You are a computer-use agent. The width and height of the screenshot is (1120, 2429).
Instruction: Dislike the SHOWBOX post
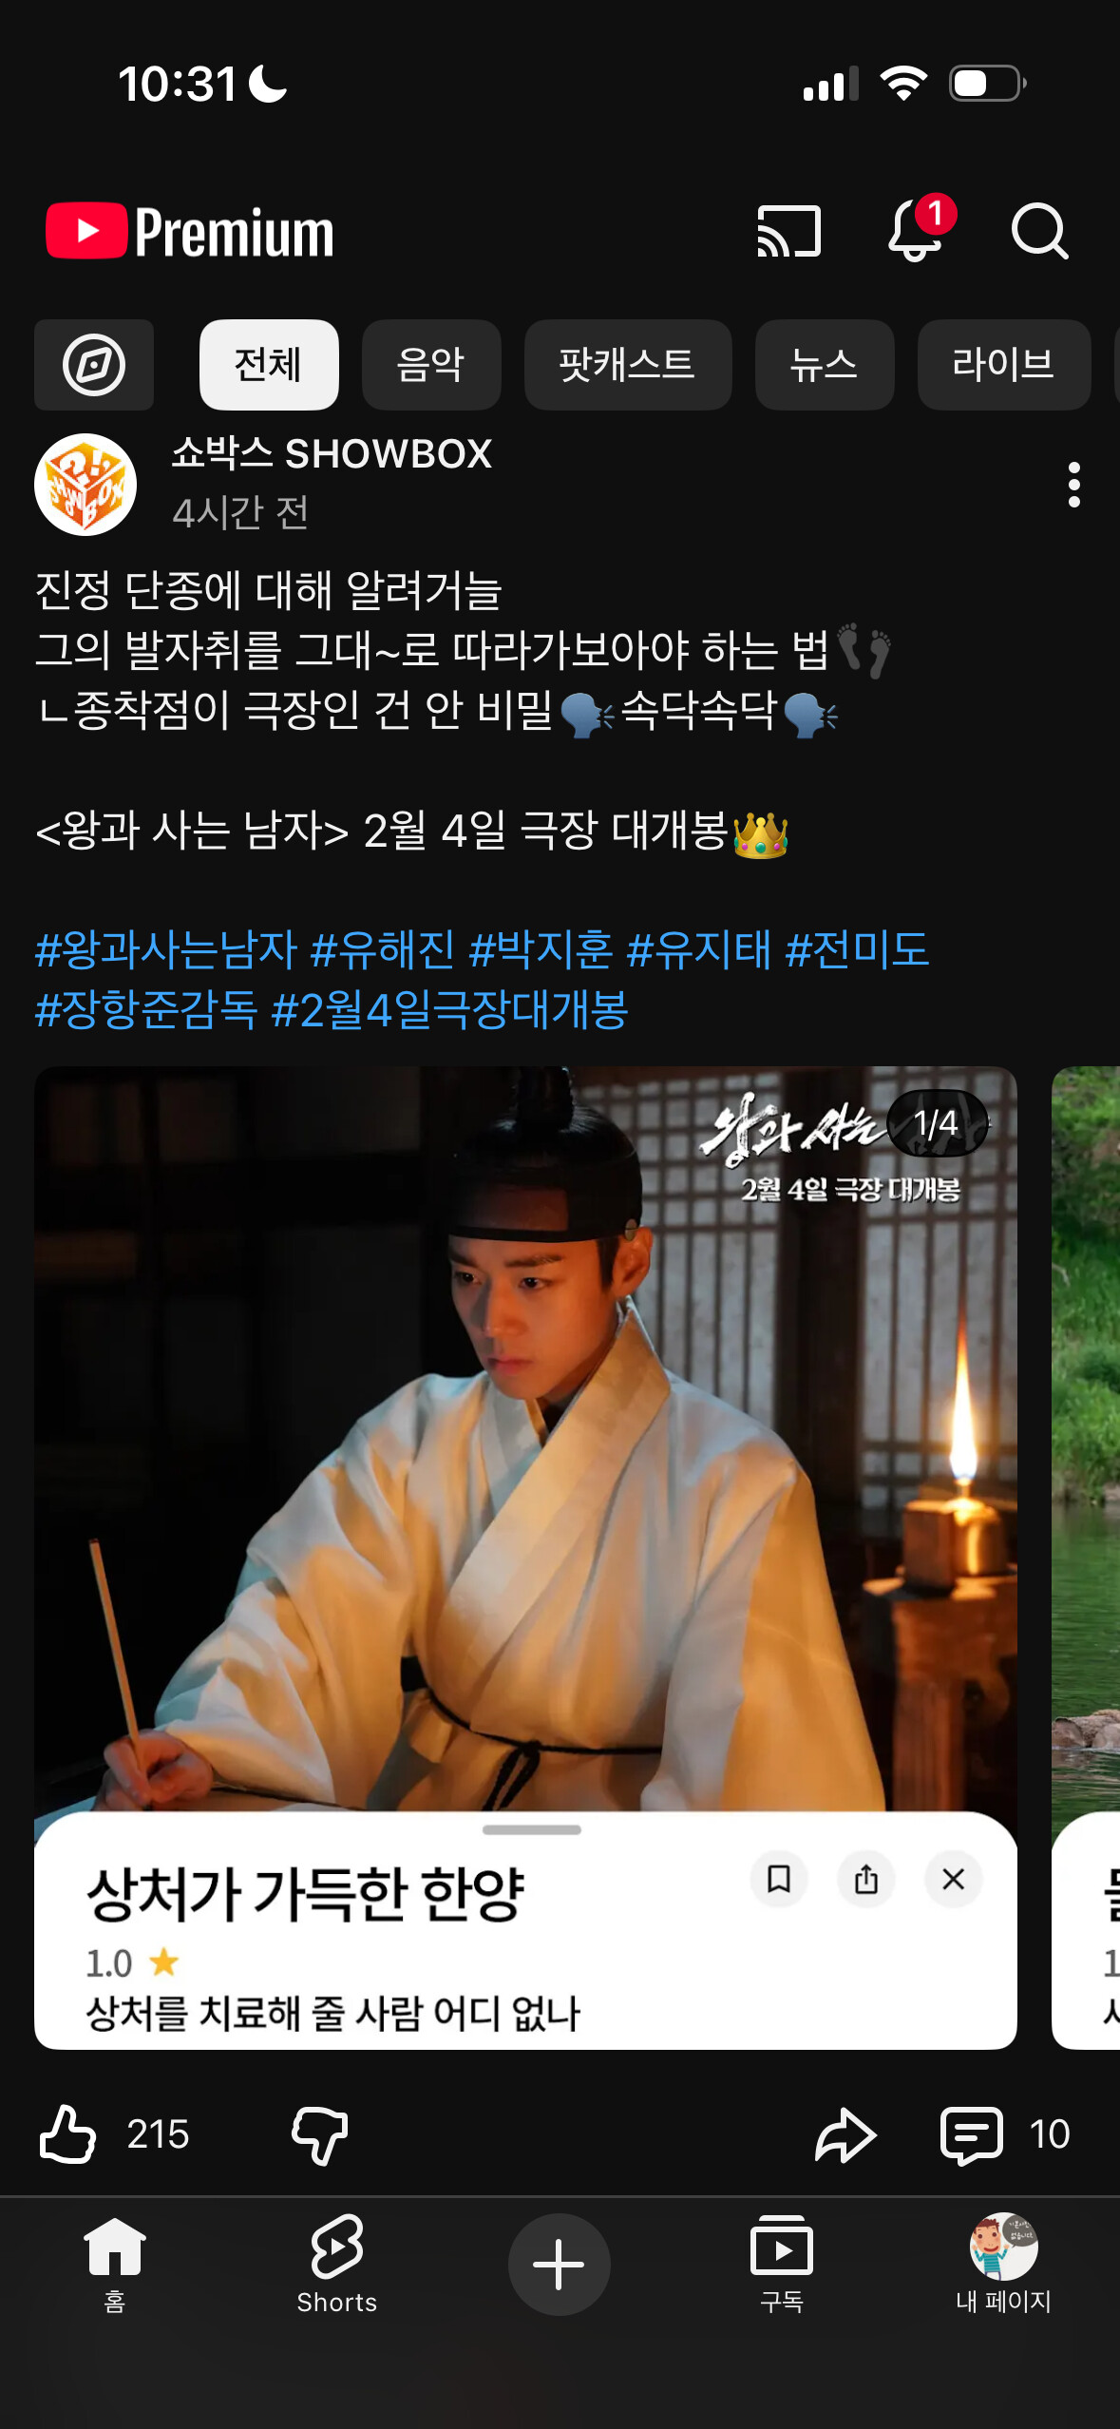click(x=319, y=2134)
